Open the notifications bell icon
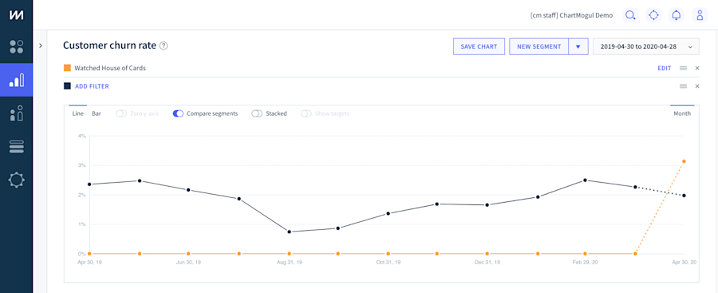This screenshot has width=718, height=293. pyautogui.click(x=677, y=15)
